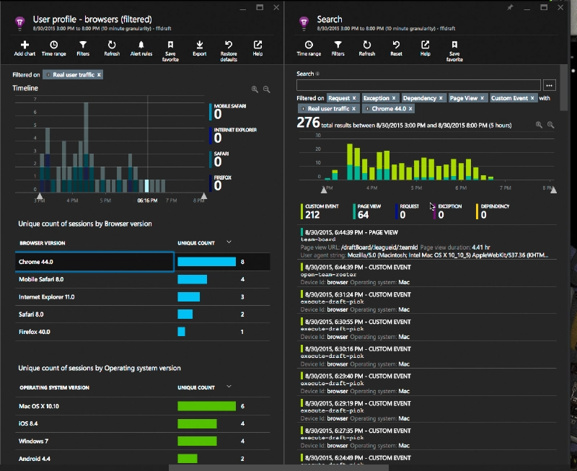Select the iOS 8.4 row
Viewport: 577px width, 471px height.
click(142, 423)
